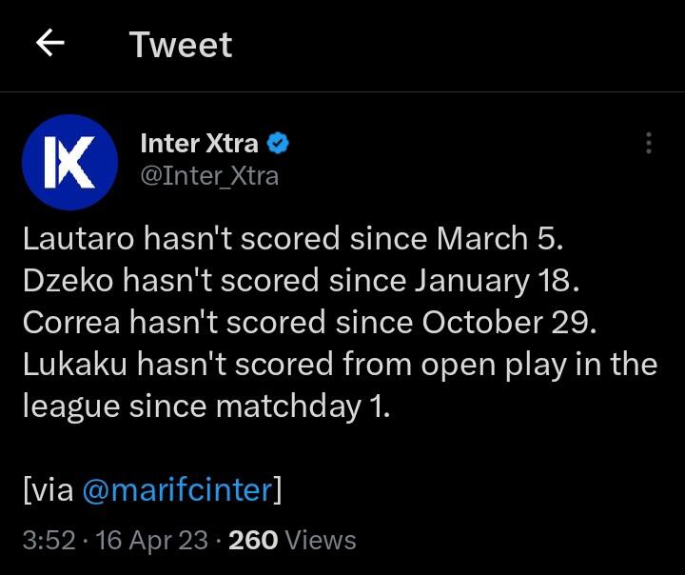Click the '[via' text before the mention
The height and width of the screenshot is (575, 685).
pyautogui.click(x=48, y=489)
